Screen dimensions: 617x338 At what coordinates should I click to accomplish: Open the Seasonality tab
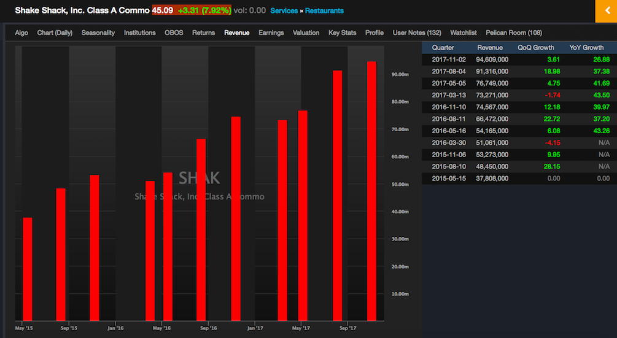tap(98, 33)
